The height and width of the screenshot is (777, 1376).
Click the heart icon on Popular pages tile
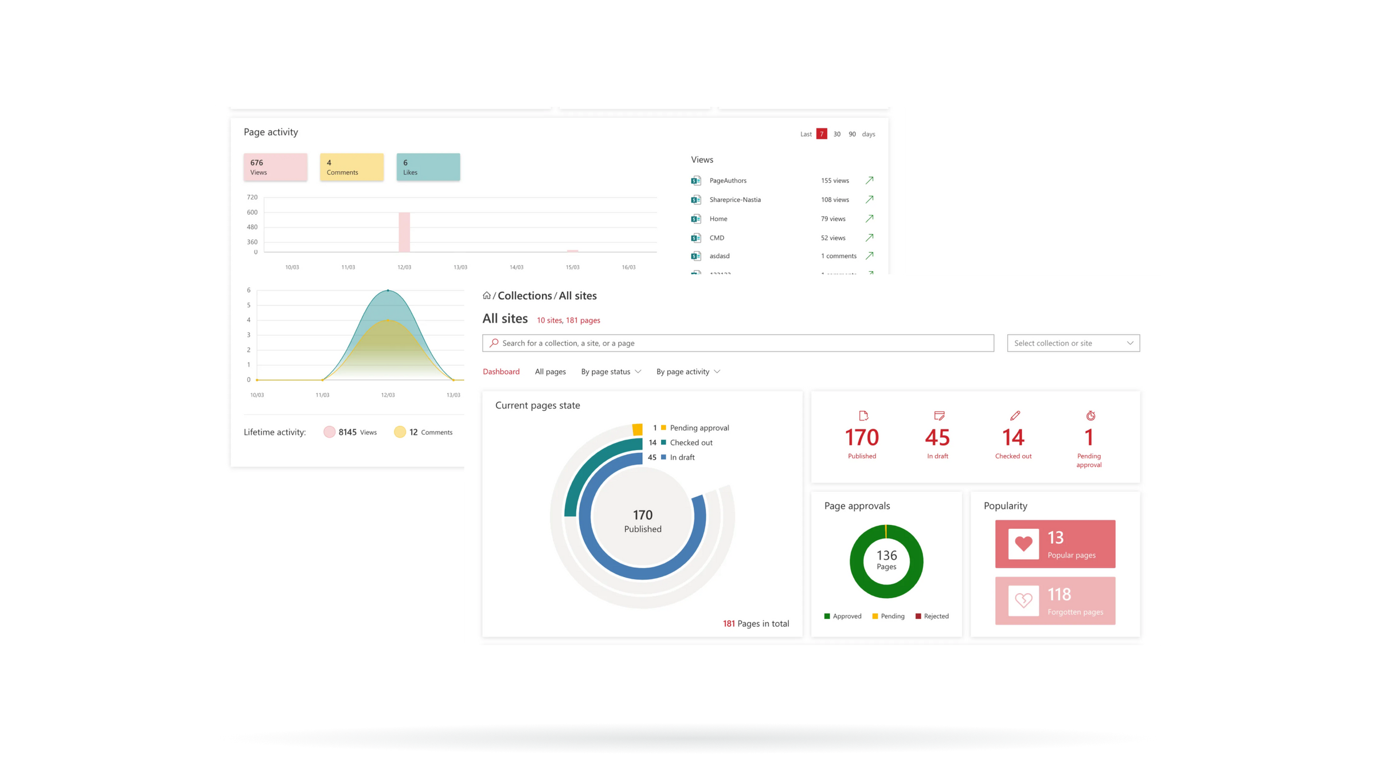point(1023,543)
